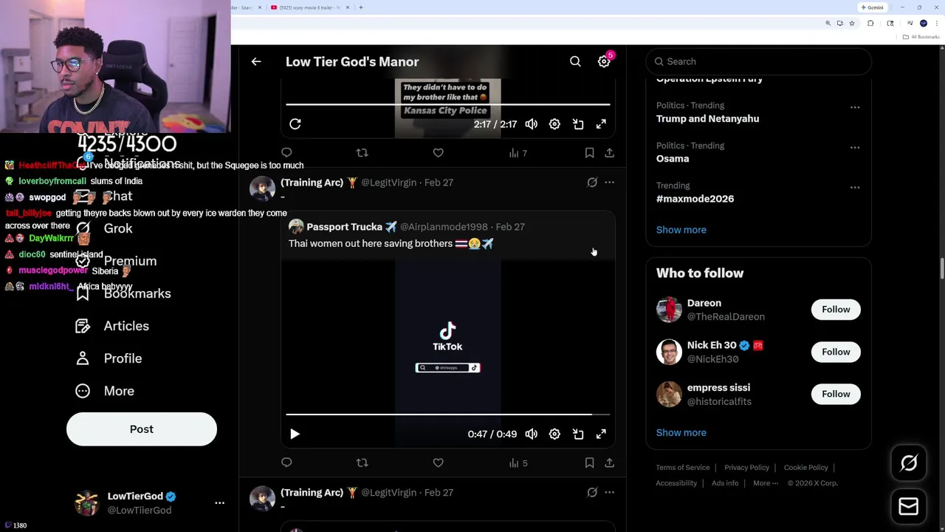Go back from Low Tier God's Manor
Screen dimensions: 945x532
click(x=256, y=62)
